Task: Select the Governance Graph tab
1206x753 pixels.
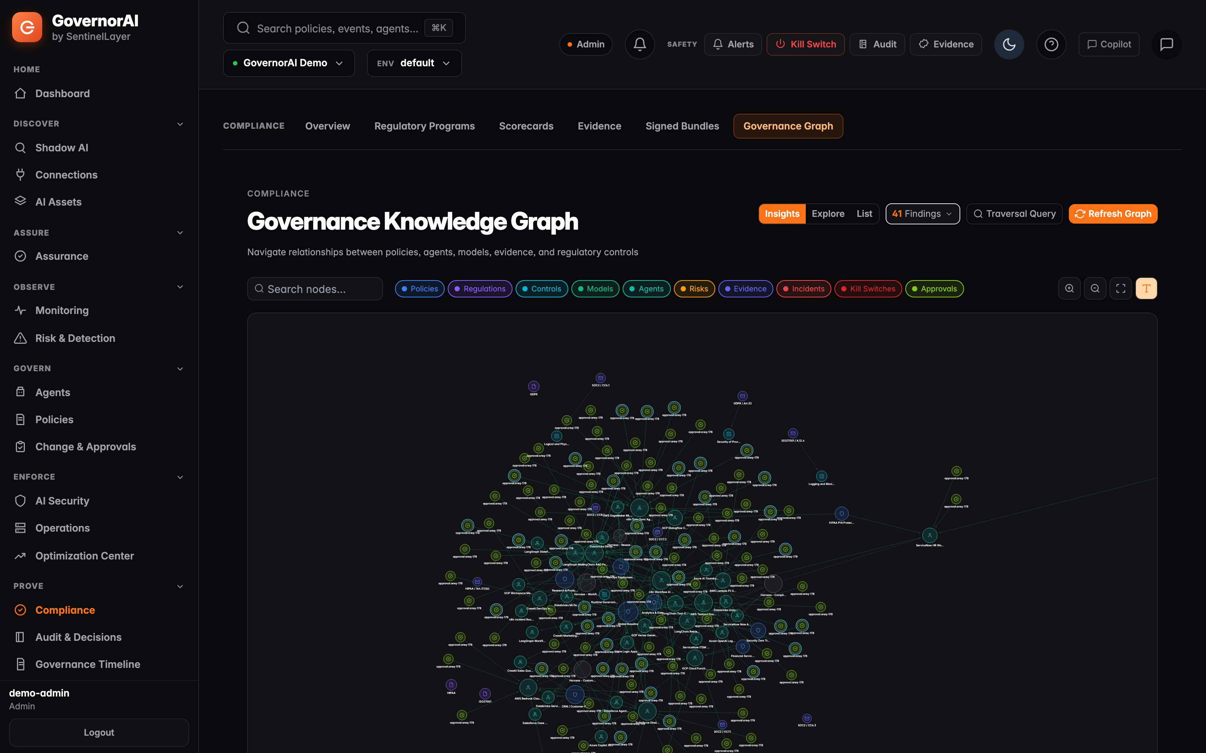Action: point(788,126)
